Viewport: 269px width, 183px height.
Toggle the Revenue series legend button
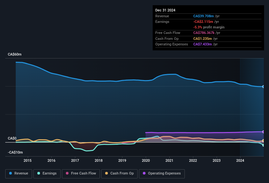pos(19,174)
